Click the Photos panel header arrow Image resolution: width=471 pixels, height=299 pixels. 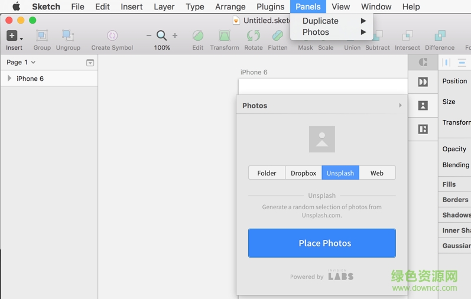tap(400, 105)
